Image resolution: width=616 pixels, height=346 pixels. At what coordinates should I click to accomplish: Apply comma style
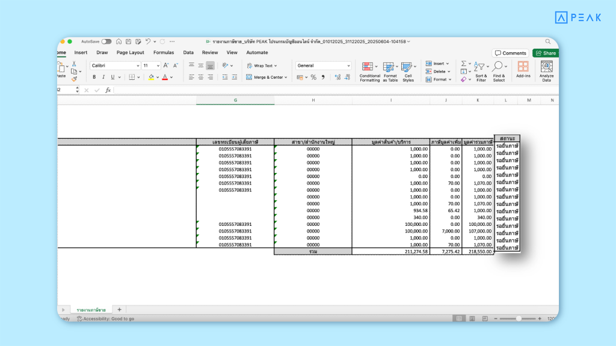323,77
